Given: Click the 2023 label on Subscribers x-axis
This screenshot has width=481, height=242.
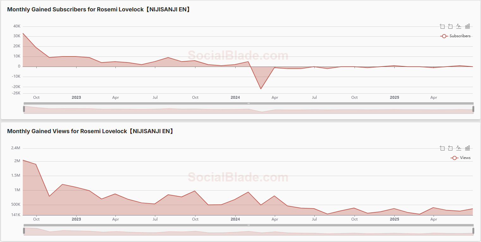Looking at the screenshot, I should 76,97.
